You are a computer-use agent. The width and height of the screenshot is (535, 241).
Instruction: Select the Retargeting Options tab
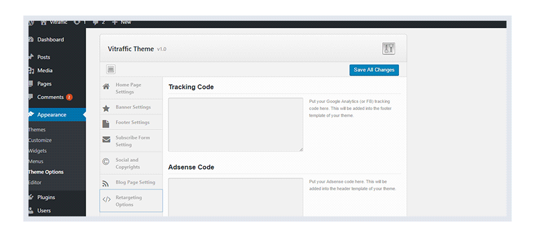[131, 201]
